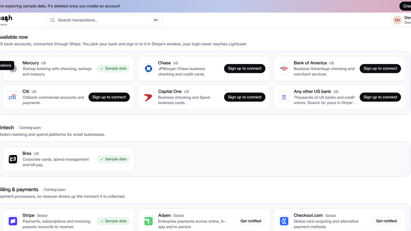
Task: Sign up to connect Citi
Action: tap(109, 97)
